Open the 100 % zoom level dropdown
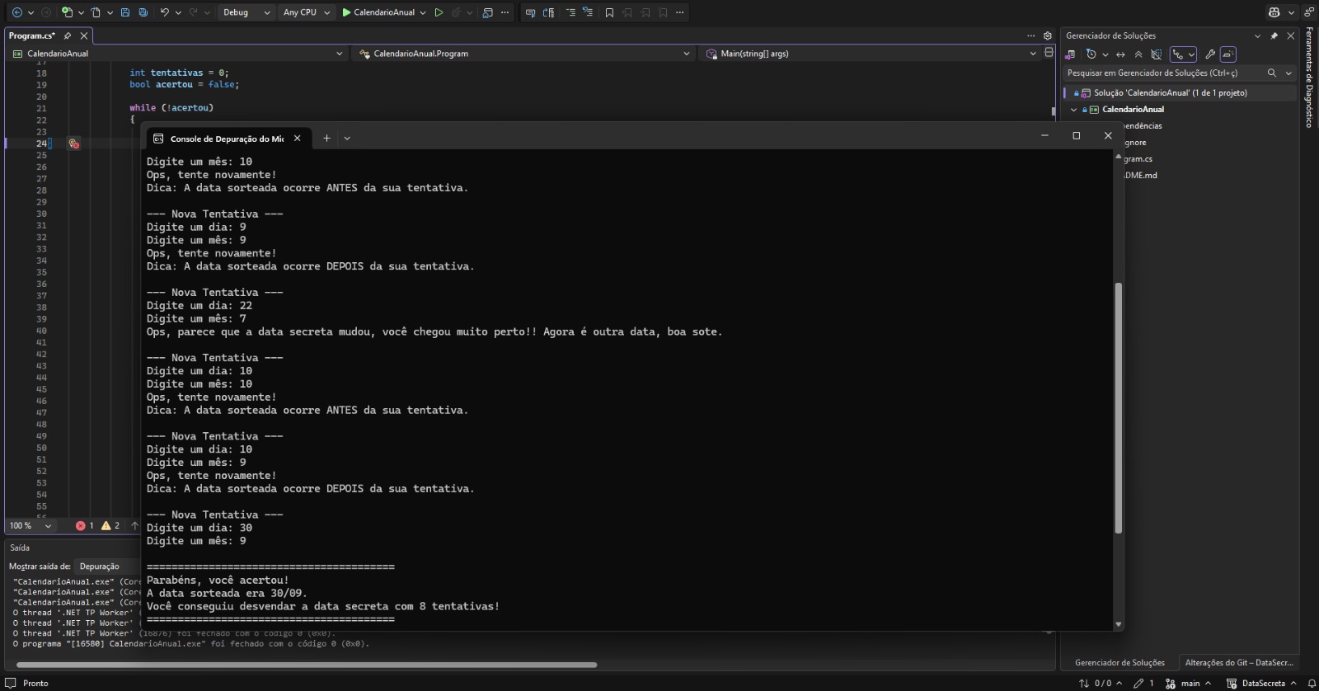This screenshot has height=691, width=1319. [31, 525]
